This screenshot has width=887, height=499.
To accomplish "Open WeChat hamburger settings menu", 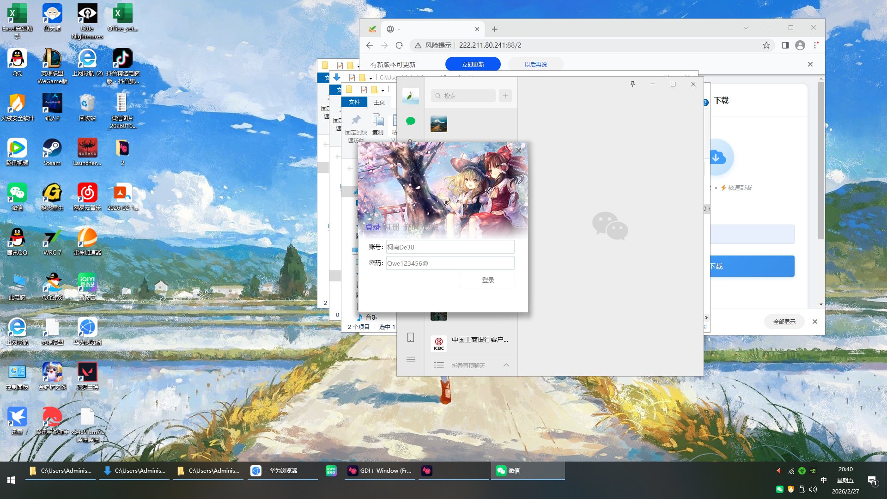I will point(410,359).
